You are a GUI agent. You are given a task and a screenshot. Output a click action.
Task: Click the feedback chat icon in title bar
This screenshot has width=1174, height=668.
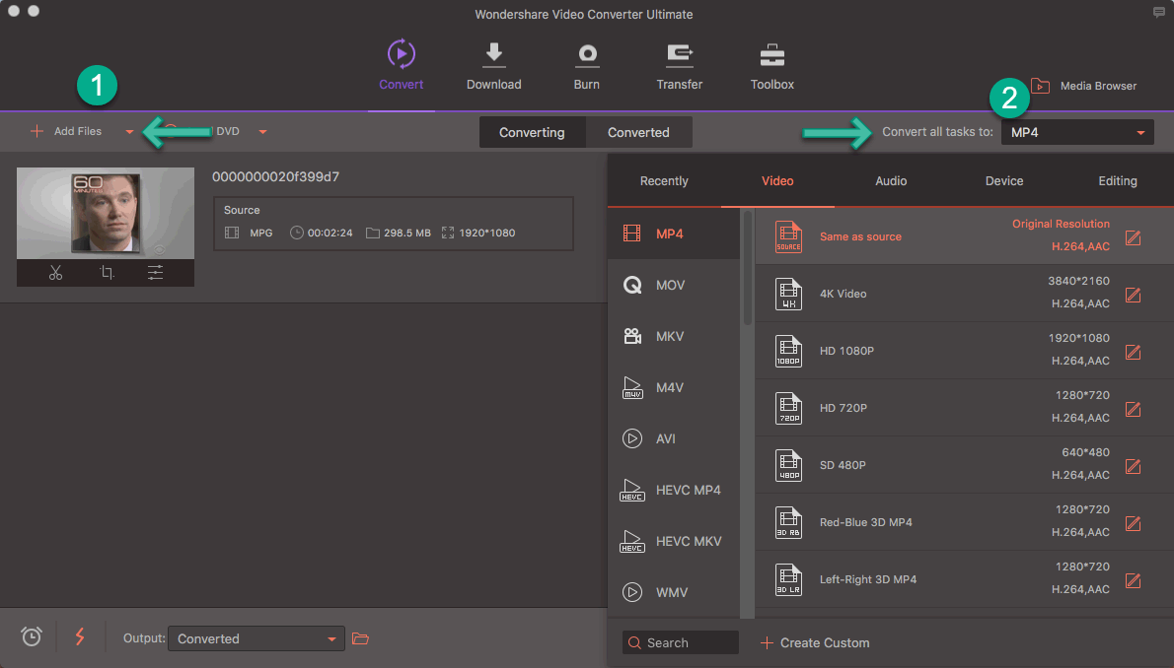(1158, 13)
